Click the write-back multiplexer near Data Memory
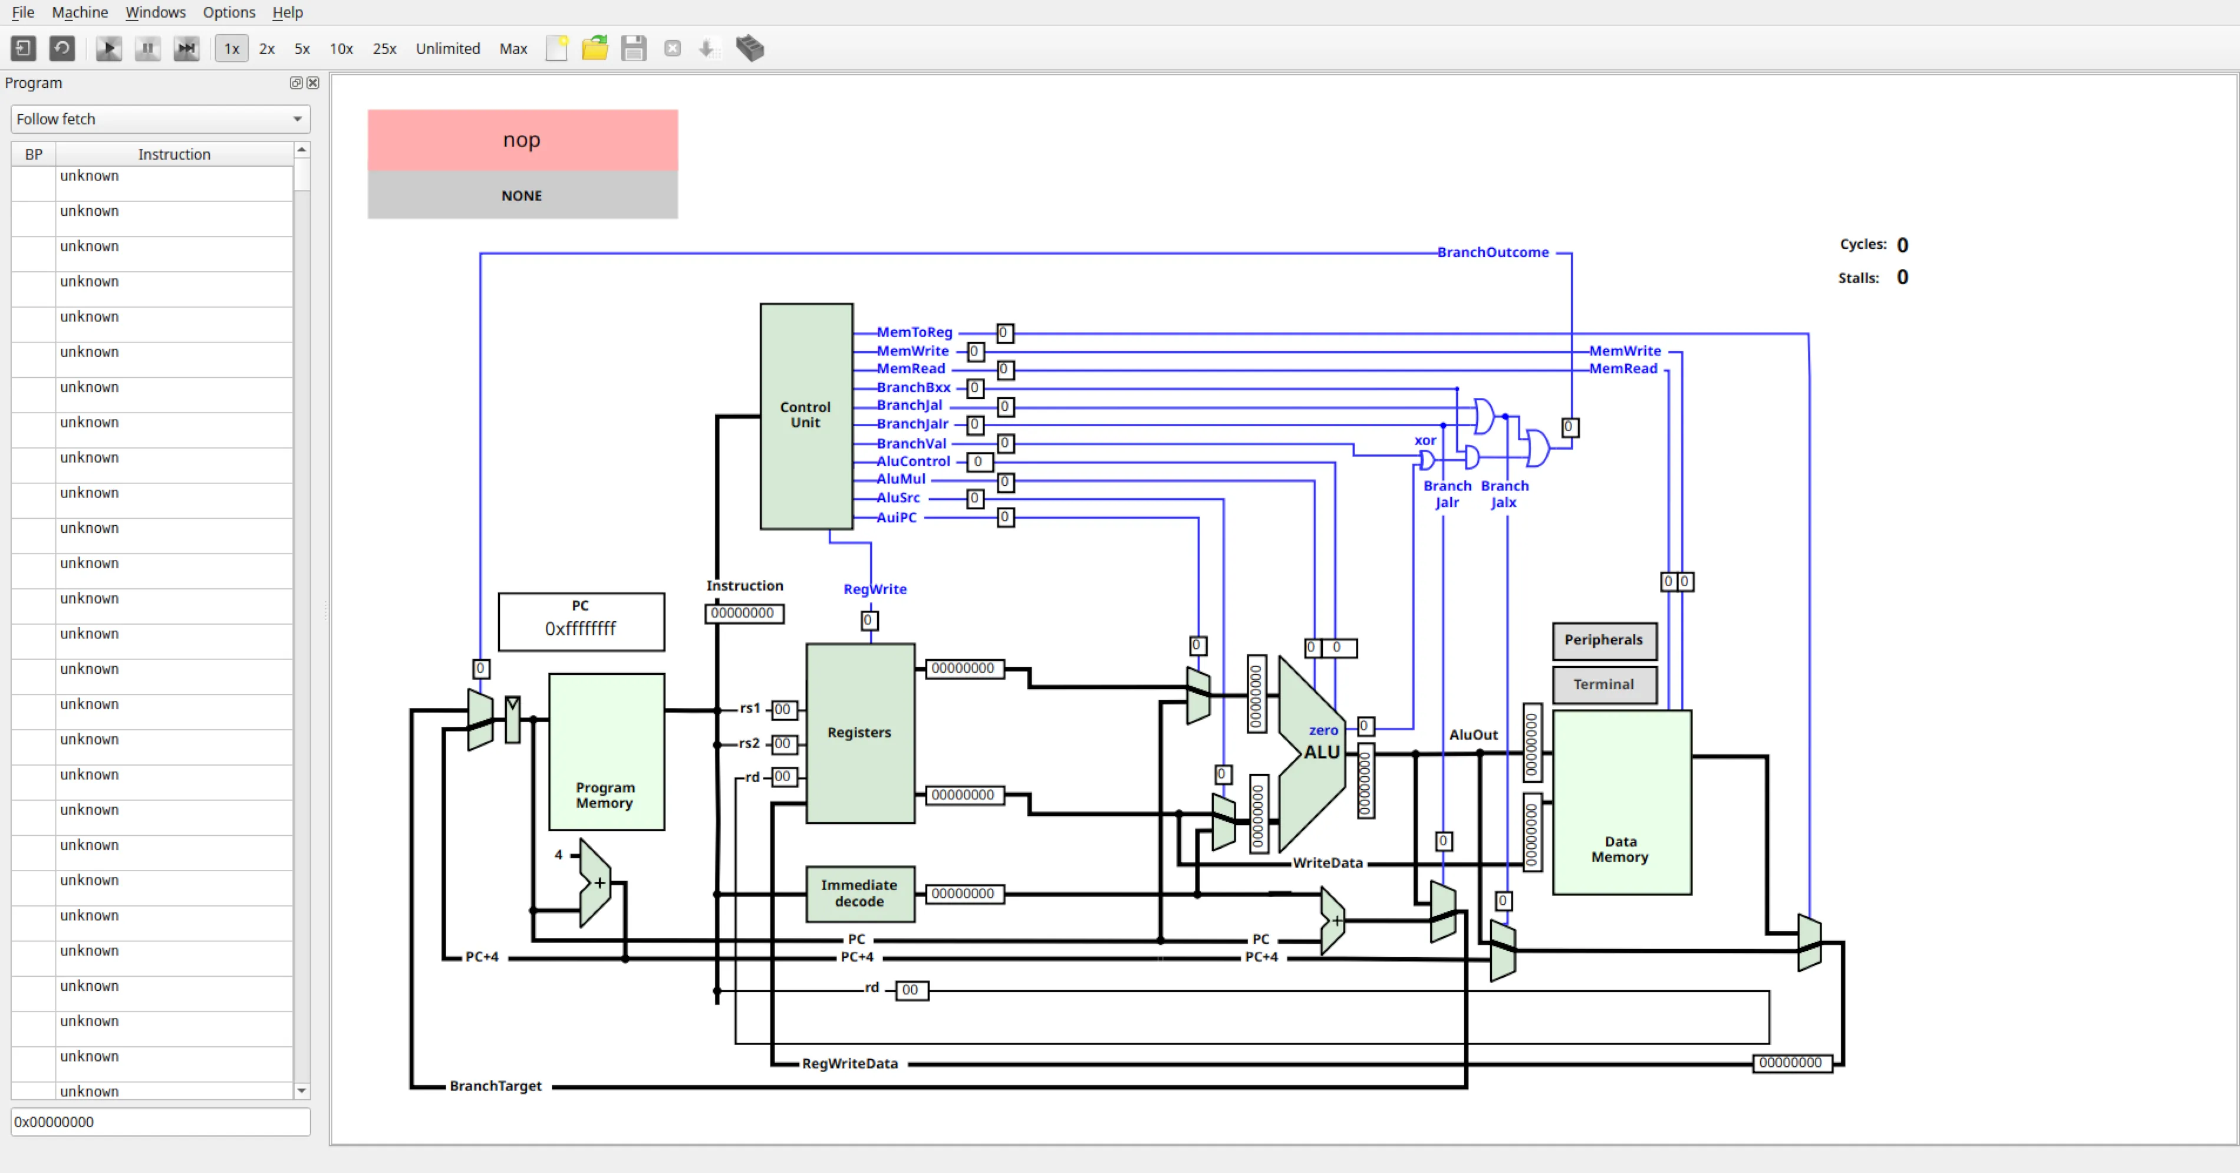Image resolution: width=2240 pixels, height=1173 pixels. [1810, 943]
